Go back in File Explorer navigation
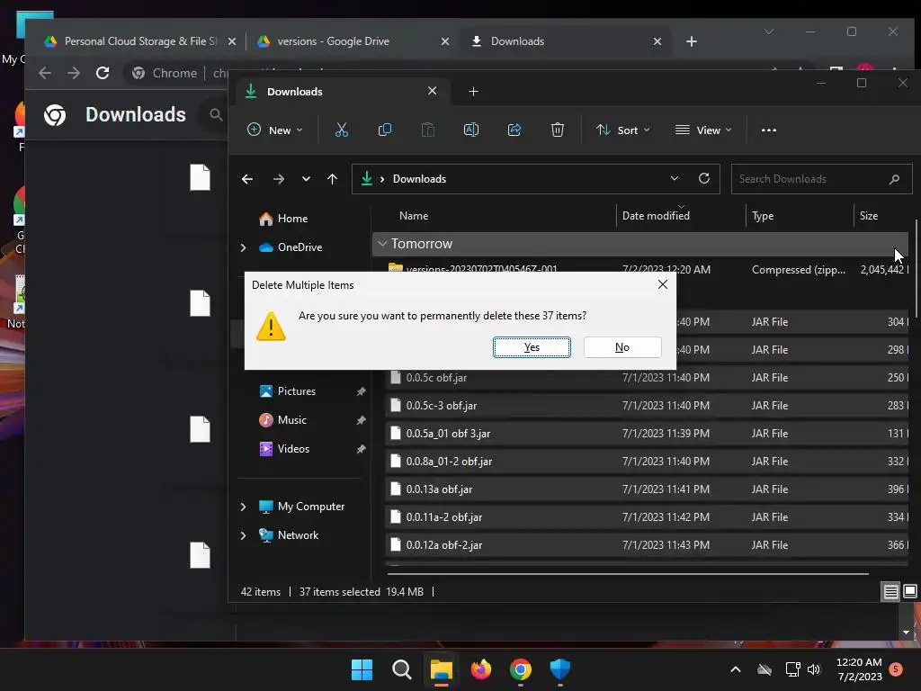Image resolution: width=921 pixels, height=691 pixels. [x=247, y=179]
